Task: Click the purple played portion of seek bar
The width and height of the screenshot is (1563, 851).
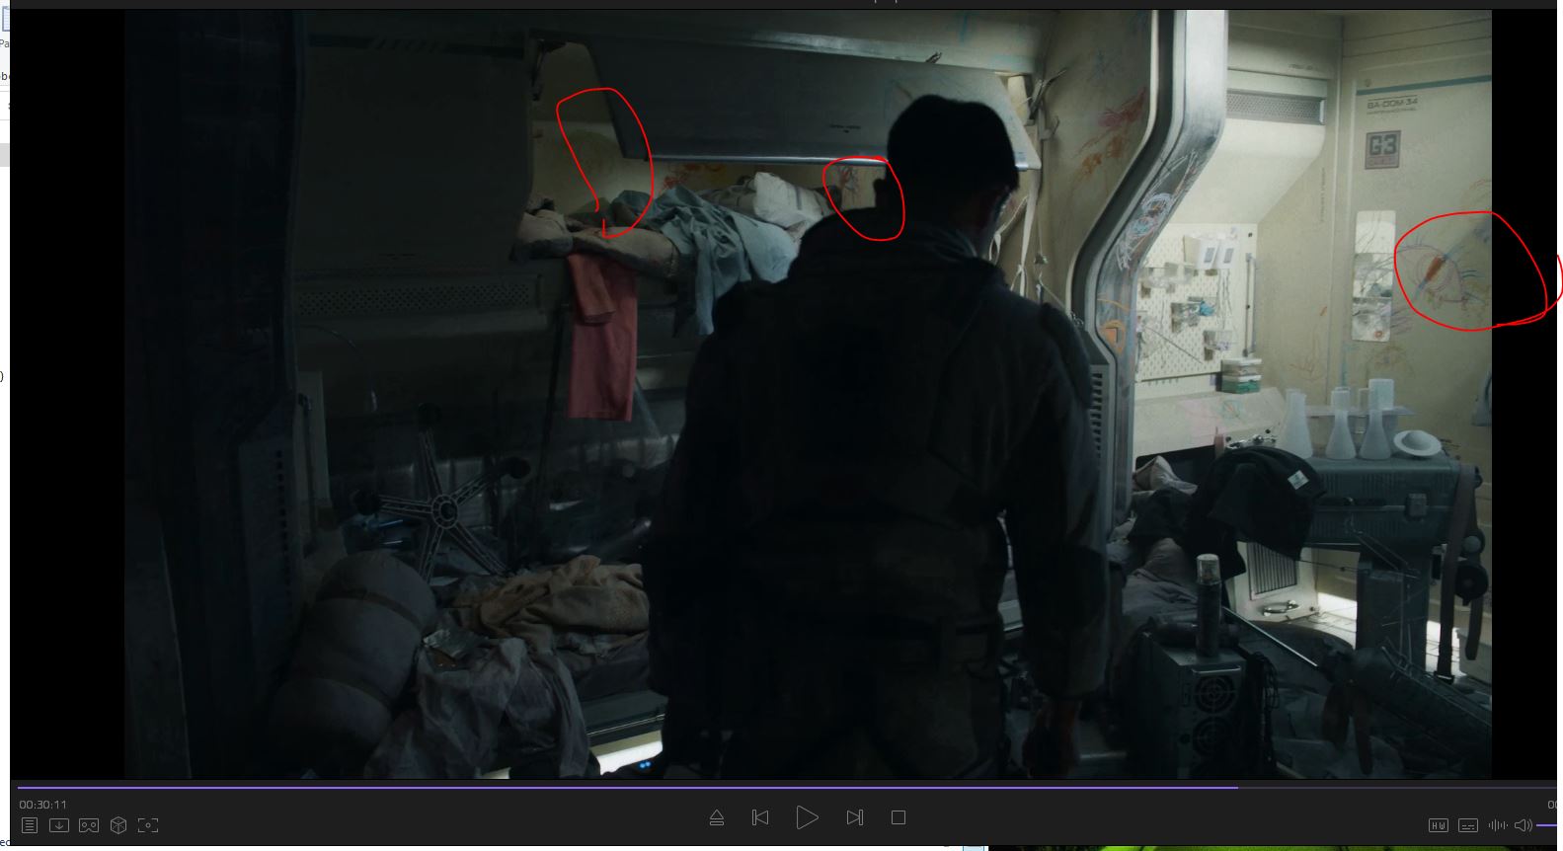Action: (592, 788)
